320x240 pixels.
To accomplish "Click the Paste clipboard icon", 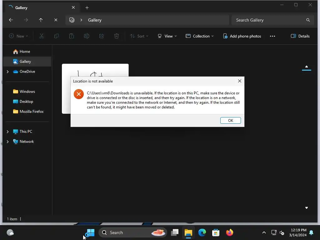I will [x=72, y=36].
